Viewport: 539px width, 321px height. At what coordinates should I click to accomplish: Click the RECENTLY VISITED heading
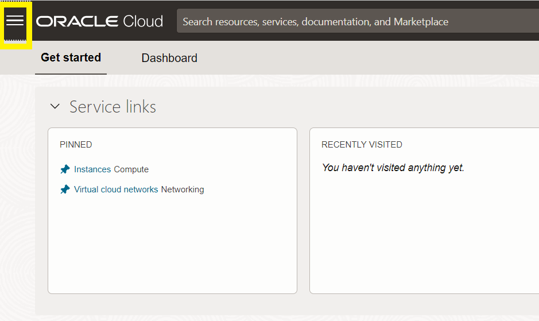coord(362,145)
